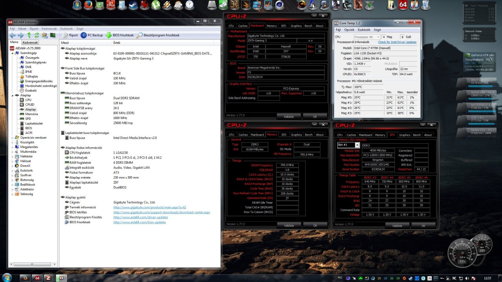This screenshot has width=502, height=282.
Task: Expand the Operációs rendszer tree node
Action: click(12, 137)
